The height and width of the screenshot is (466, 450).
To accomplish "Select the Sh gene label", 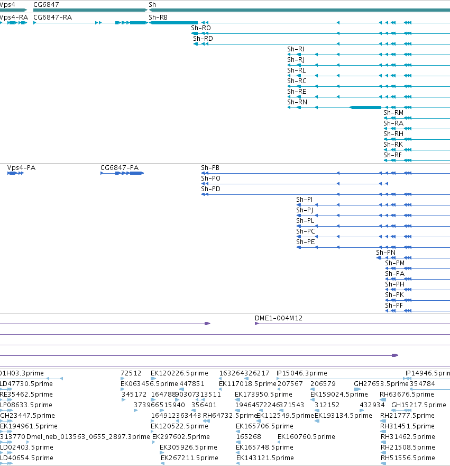I will coord(152,5).
